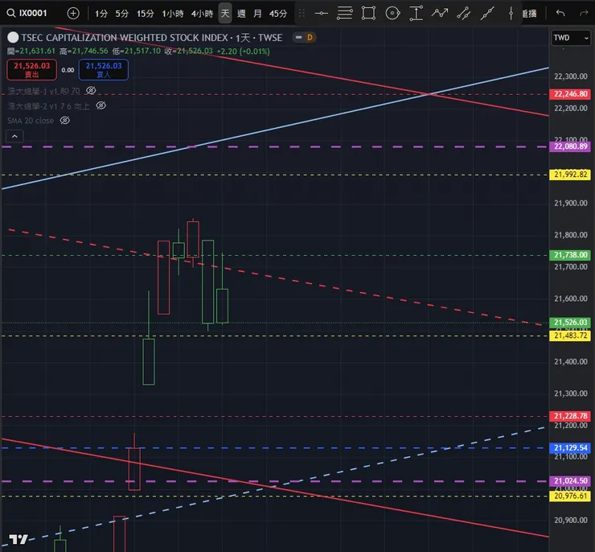The image size is (595, 552).
Task: Switch to 45分 timeframe
Action: (x=278, y=14)
